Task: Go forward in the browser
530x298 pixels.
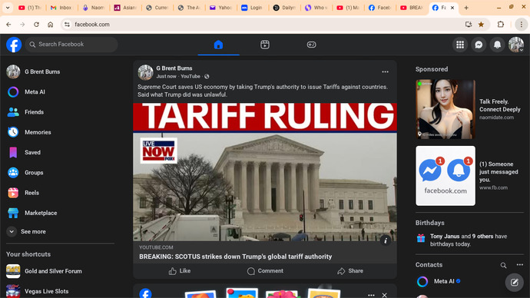Action: (x=22, y=25)
